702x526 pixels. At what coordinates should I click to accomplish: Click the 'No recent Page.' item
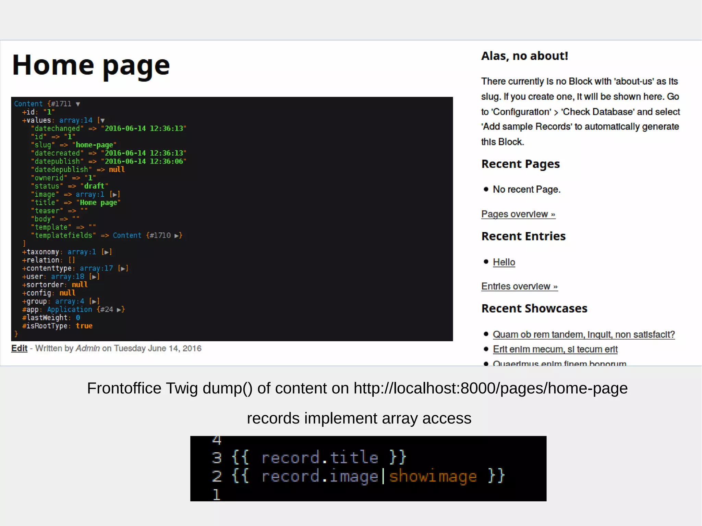(x=526, y=189)
